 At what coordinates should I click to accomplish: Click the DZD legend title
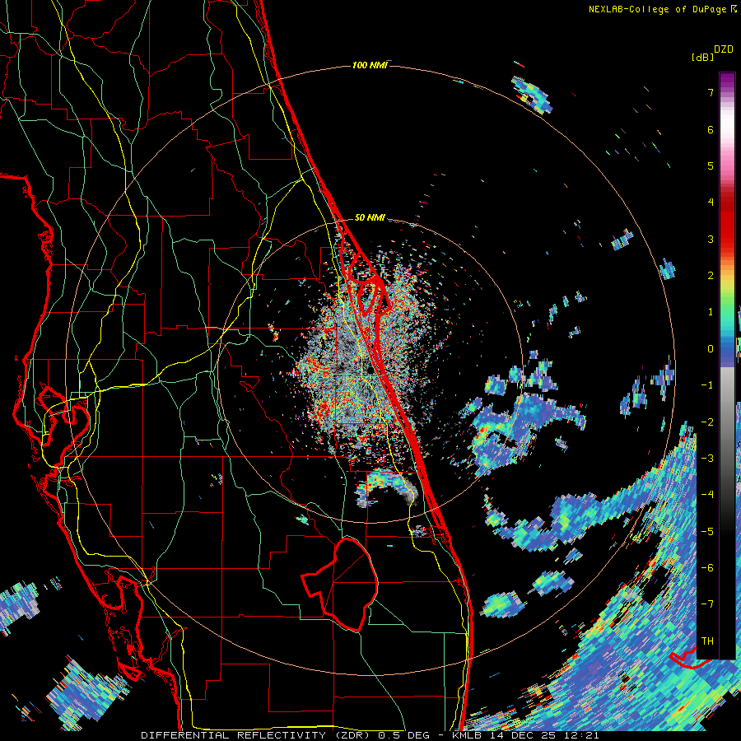coord(724,49)
